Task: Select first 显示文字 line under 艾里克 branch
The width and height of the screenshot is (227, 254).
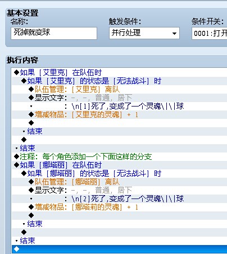Action: click(x=119, y=98)
